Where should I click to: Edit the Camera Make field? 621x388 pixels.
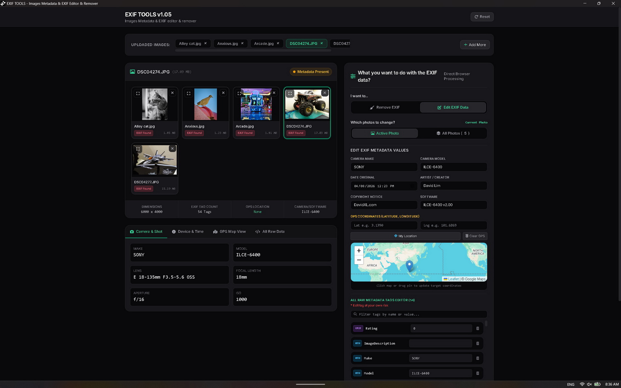(x=384, y=167)
